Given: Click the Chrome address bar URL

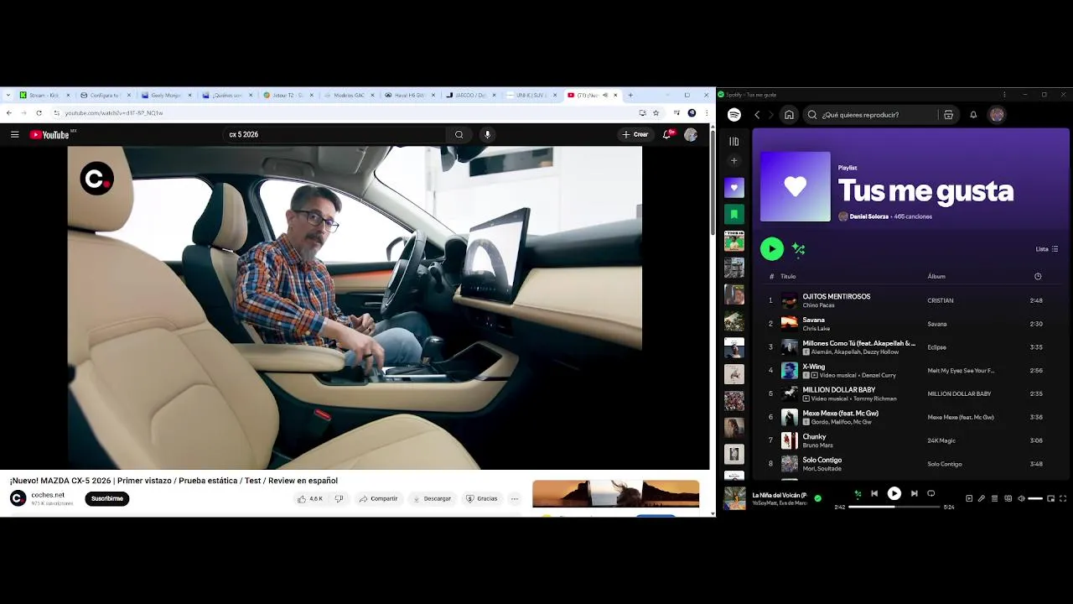Looking at the screenshot, I should 114,112.
